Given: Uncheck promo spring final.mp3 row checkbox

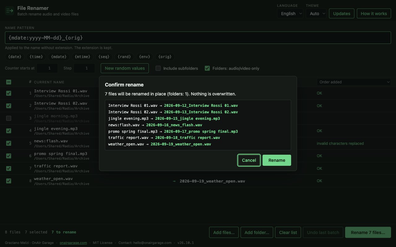Looking at the screenshot, I should point(9,156).
